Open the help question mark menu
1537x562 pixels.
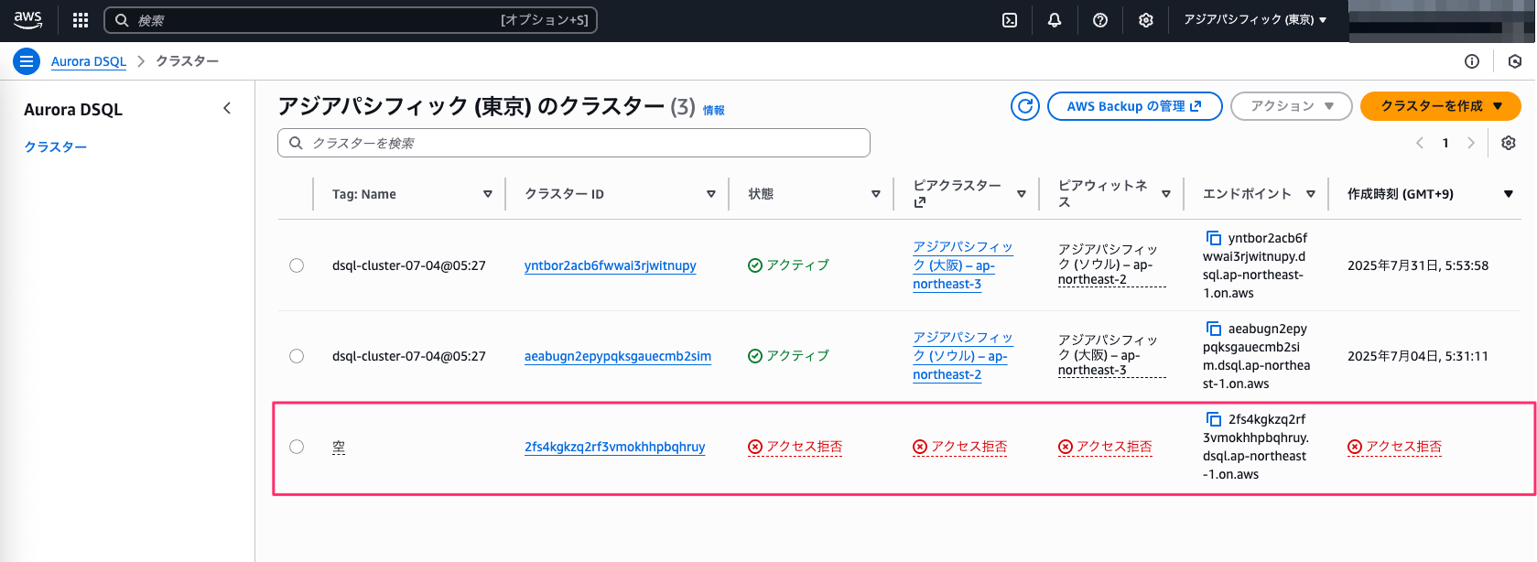(1100, 20)
